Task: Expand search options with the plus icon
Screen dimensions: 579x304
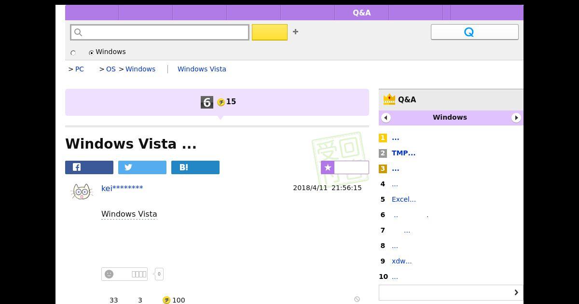Action: [x=295, y=32]
